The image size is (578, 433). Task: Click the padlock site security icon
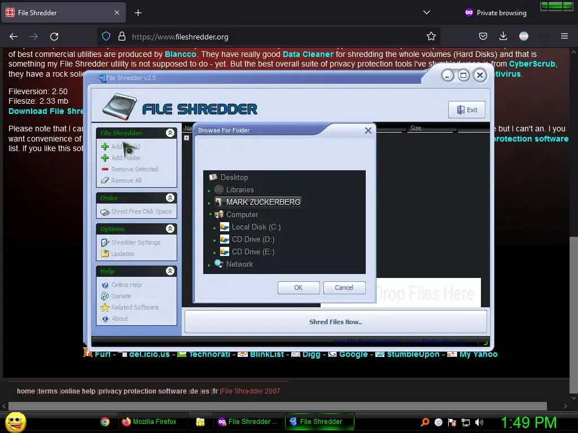click(x=122, y=37)
